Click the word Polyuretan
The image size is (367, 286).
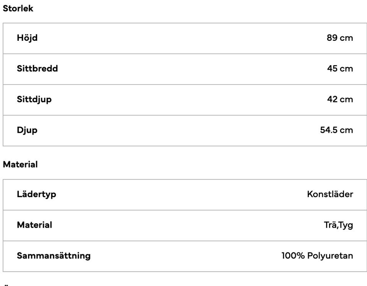[x=330, y=256]
